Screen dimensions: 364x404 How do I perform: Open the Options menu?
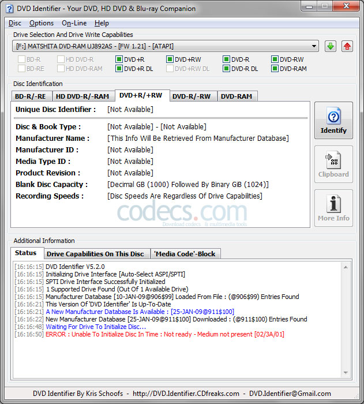(x=42, y=23)
